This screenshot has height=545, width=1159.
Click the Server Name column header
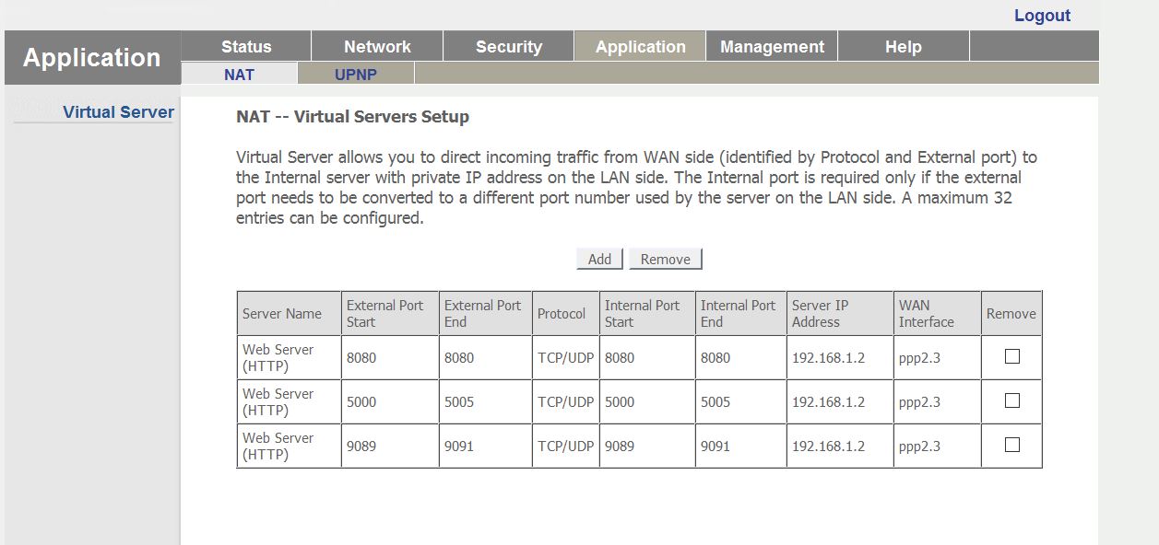282,314
